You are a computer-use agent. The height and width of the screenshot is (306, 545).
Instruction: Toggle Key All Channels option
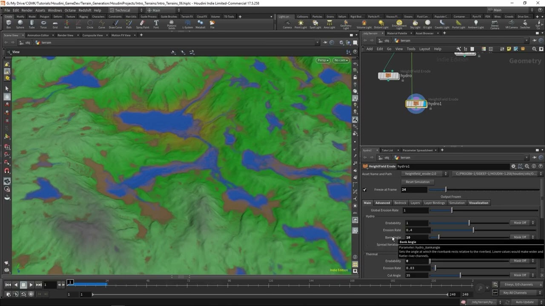click(515, 293)
